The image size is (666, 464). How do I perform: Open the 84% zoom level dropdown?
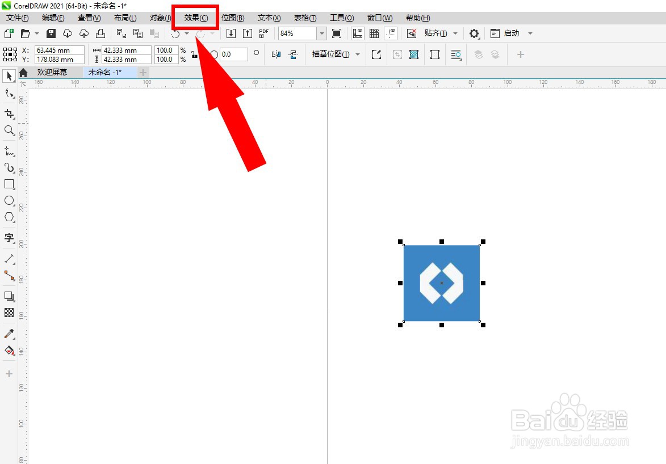tap(321, 33)
